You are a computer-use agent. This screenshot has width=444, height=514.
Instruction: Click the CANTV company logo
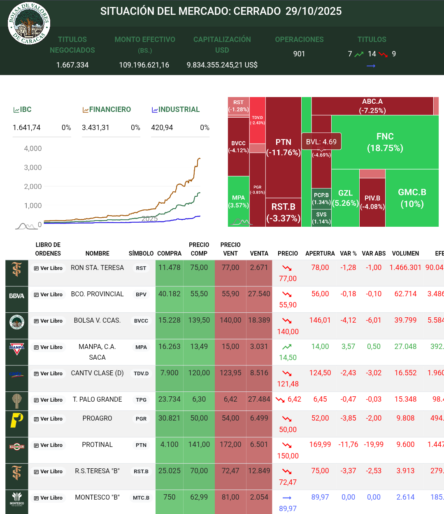(x=17, y=374)
